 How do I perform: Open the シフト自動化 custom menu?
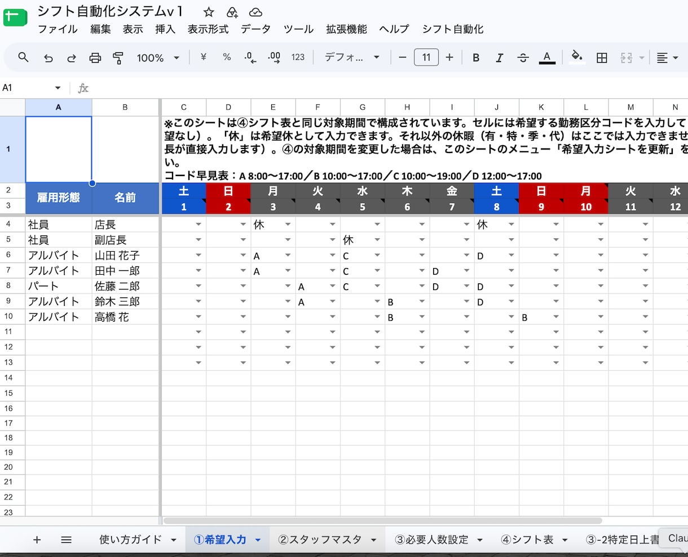[453, 29]
